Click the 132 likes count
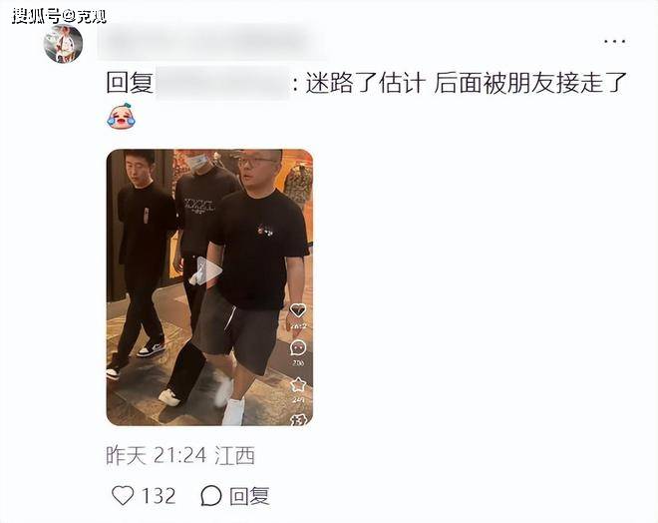The width and height of the screenshot is (658, 523). click(159, 496)
